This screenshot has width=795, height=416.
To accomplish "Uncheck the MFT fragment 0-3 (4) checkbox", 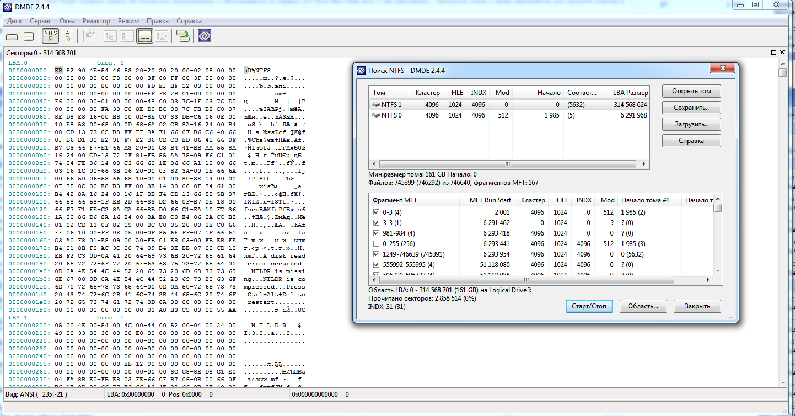I will click(x=376, y=212).
